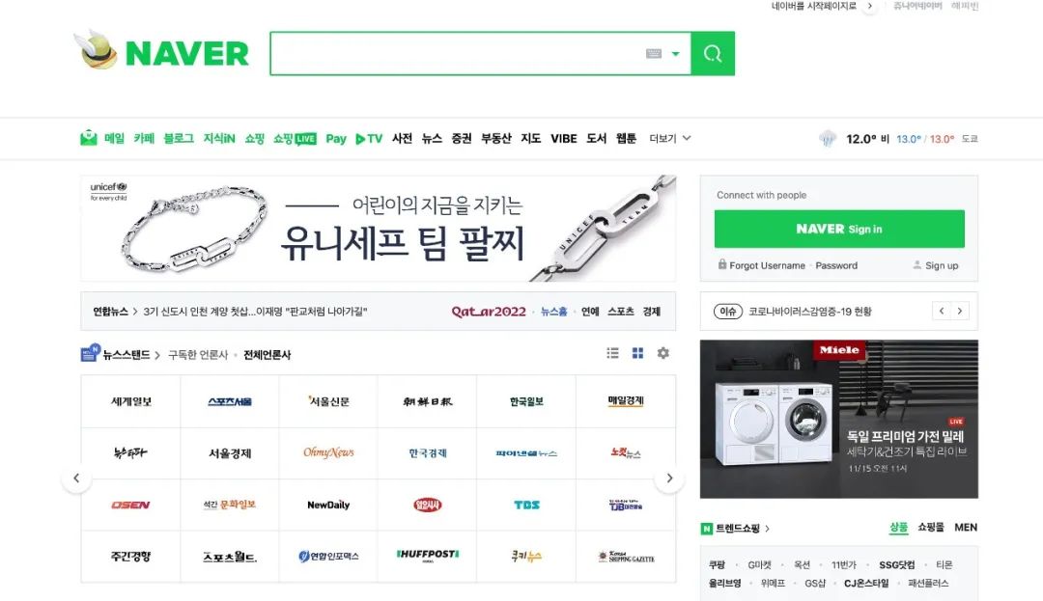This screenshot has width=1043, height=601.
Task: Click the NAVER Sign in button
Action: 839,229
